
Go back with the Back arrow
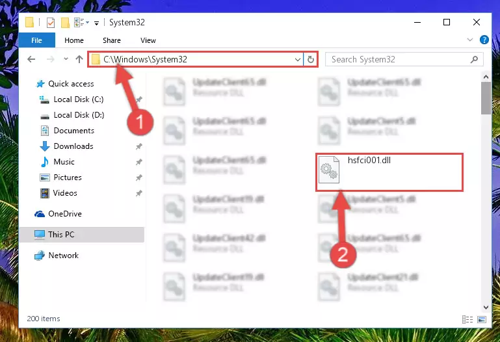click(31, 59)
